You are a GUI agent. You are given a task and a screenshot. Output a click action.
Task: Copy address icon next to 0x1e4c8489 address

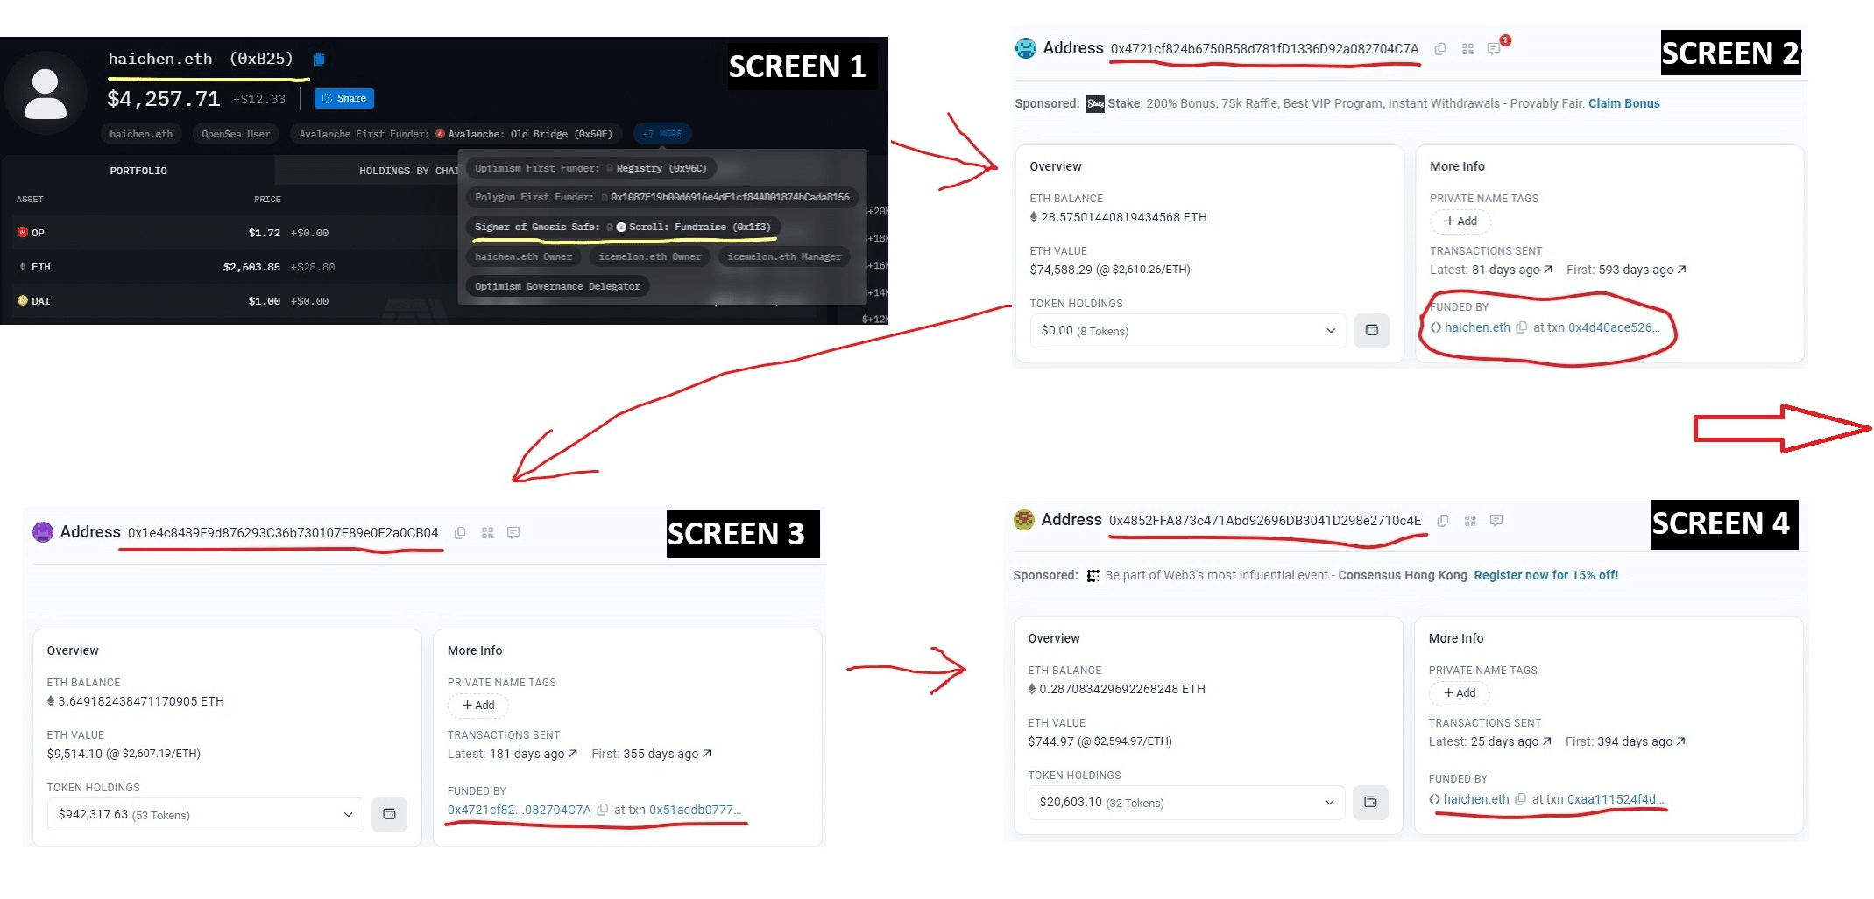point(460,533)
